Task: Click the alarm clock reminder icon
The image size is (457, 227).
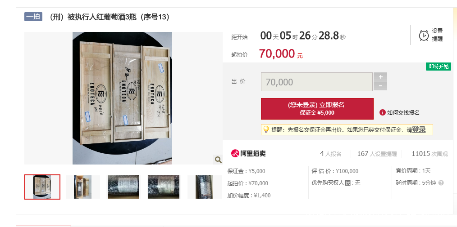Action: tap(424, 35)
